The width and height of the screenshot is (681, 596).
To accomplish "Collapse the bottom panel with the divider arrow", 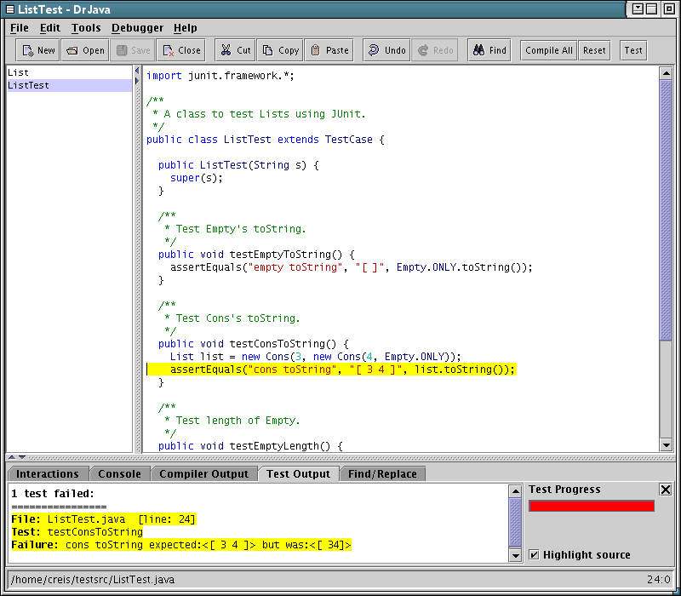I will (22, 458).
